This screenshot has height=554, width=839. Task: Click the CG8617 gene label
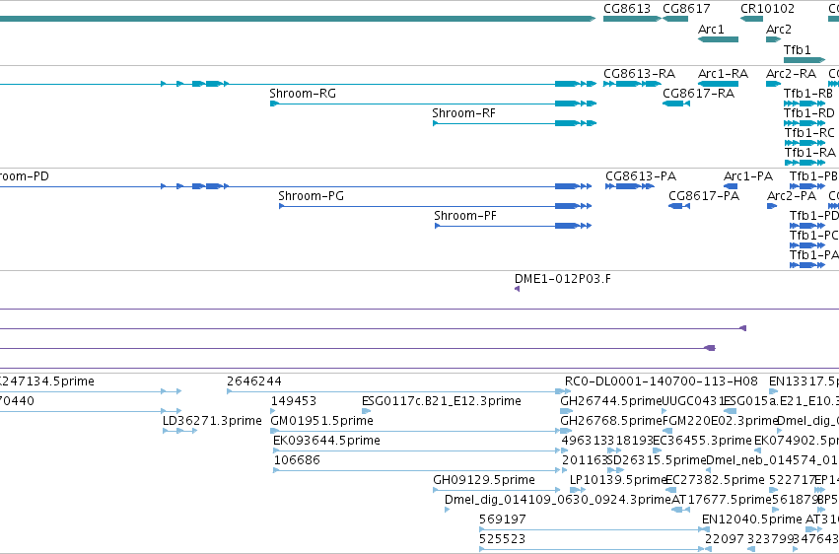[686, 9]
